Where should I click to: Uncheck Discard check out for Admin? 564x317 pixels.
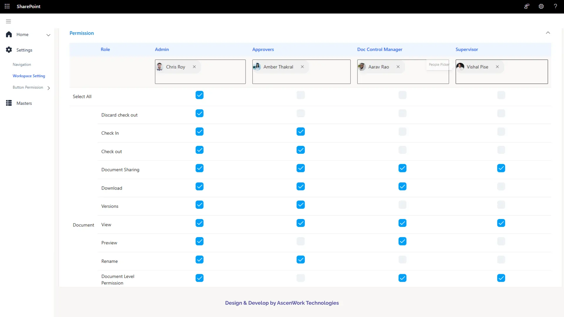coord(199,113)
